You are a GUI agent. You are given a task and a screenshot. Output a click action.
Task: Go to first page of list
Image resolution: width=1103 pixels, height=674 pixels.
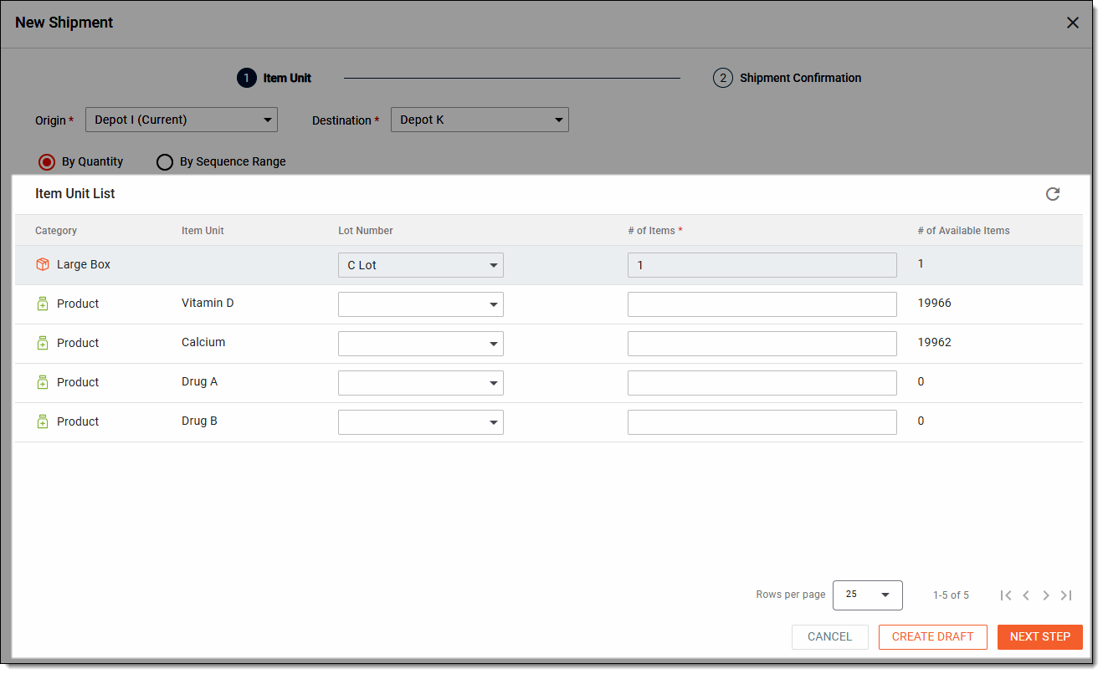(x=1006, y=595)
